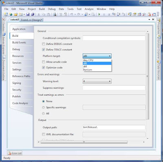Uncheck Define TRACE constant
Viewport: 163px width, 162px height.
(x=44, y=50)
